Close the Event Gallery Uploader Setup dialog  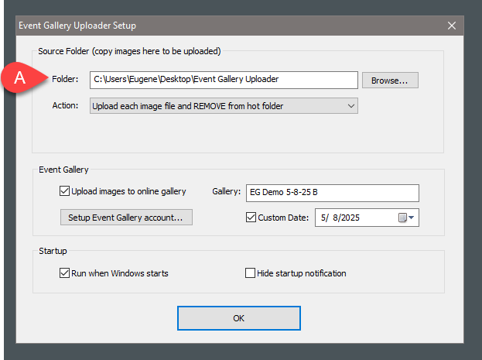click(452, 26)
